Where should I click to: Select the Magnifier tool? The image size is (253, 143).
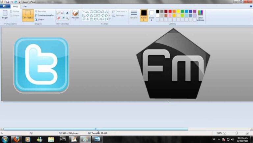(x=67, y=18)
